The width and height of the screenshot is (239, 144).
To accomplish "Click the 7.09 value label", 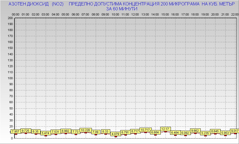I will coord(95,132).
